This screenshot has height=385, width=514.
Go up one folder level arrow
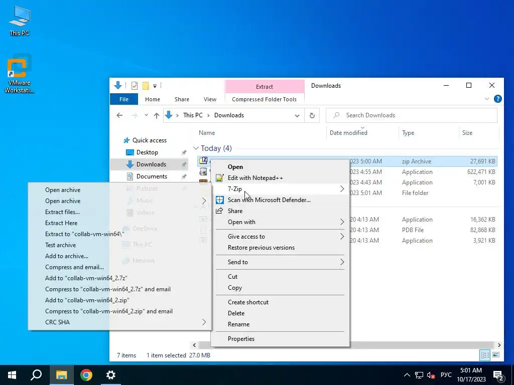[x=157, y=115]
